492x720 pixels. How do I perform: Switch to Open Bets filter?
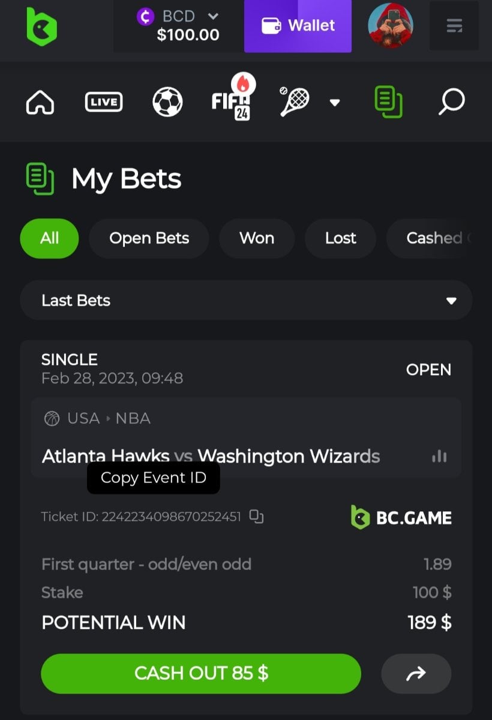click(149, 238)
